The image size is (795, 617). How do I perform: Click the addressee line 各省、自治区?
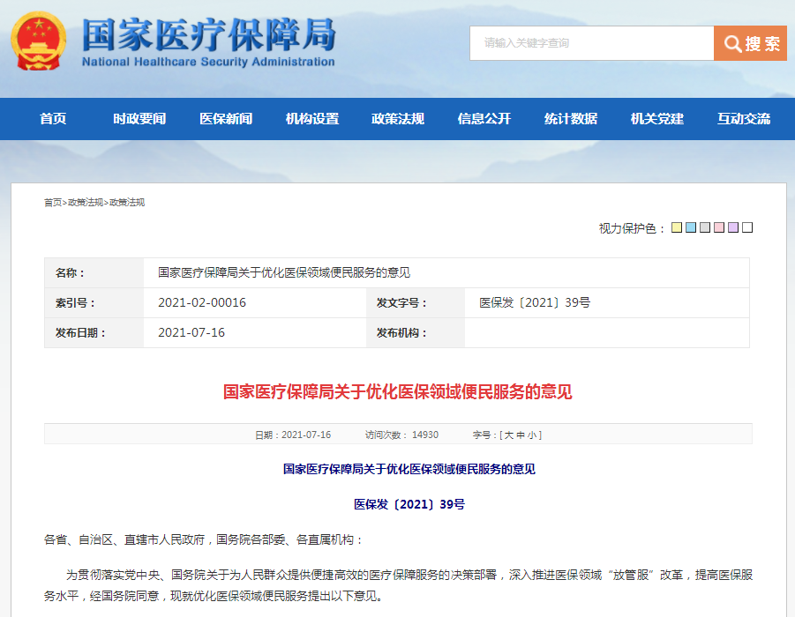point(204,540)
